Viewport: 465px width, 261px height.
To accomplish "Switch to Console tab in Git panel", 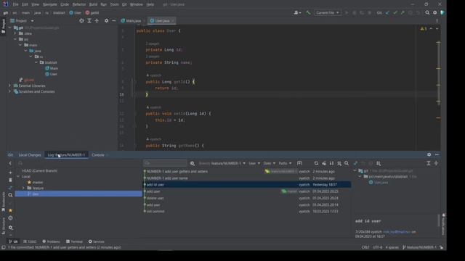I will pyautogui.click(x=98, y=154).
